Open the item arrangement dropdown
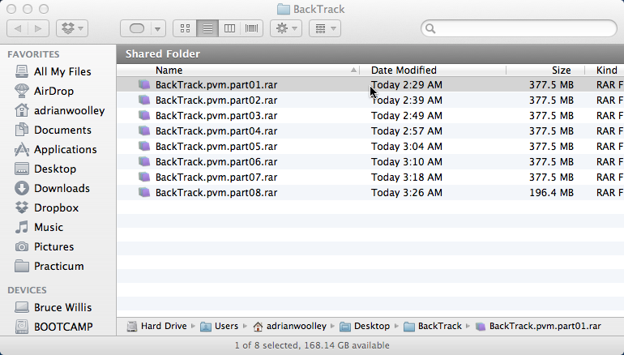 click(324, 28)
